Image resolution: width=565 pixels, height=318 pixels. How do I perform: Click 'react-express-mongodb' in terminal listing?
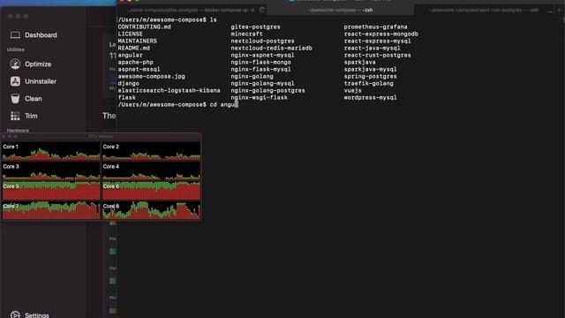pos(380,34)
